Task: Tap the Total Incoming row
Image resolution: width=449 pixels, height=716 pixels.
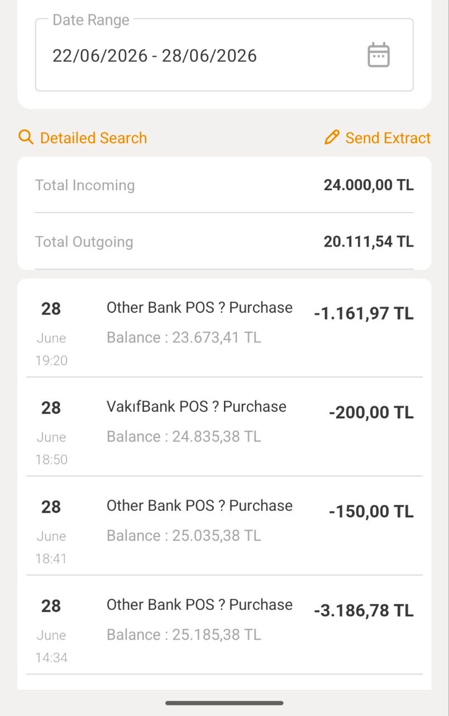Action: pyautogui.click(x=224, y=185)
